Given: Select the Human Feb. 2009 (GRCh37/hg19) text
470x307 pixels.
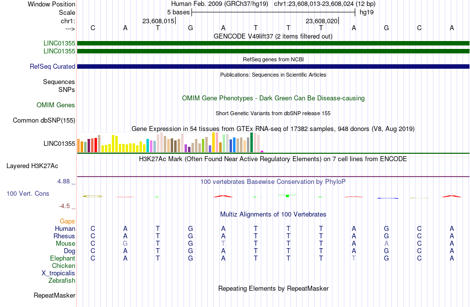Looking at the screenshot, I should click(x=219, y=4).
